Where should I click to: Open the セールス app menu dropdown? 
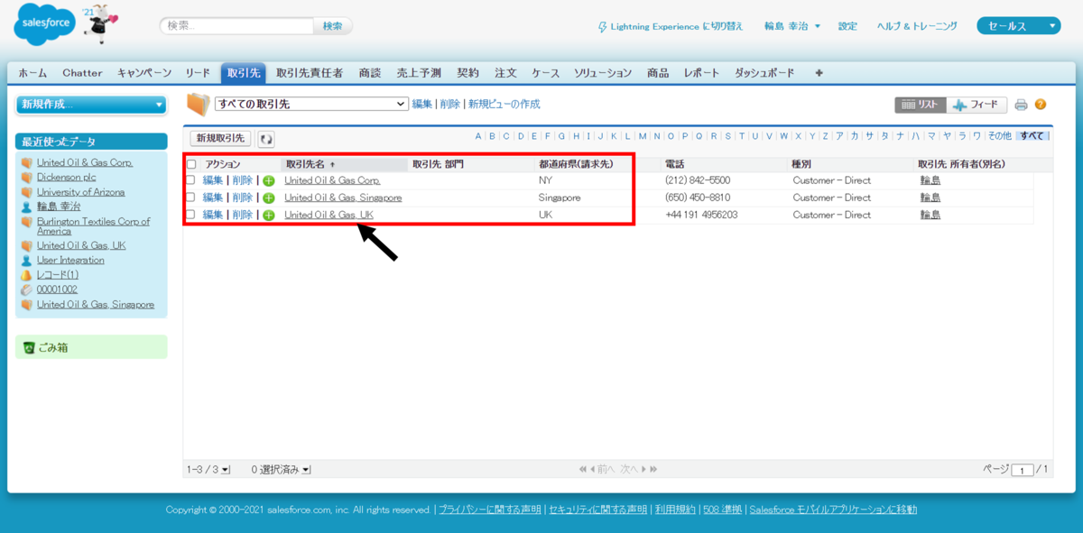(1018, 26)
